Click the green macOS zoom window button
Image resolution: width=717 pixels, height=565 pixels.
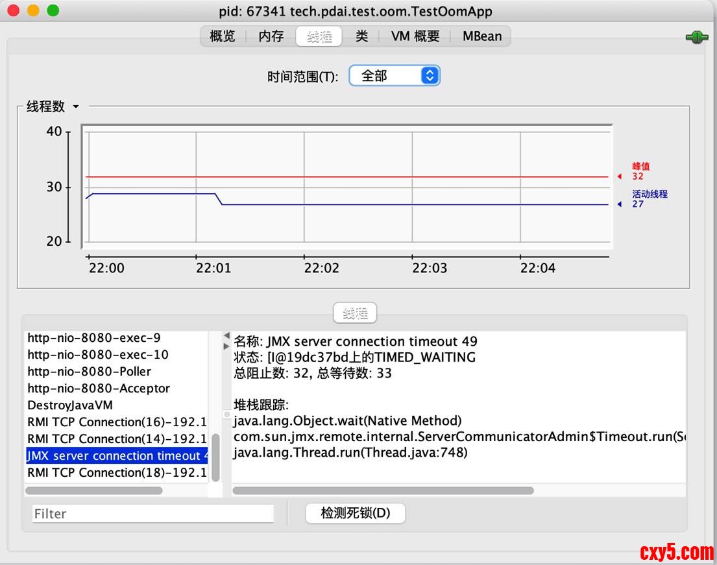53,10
